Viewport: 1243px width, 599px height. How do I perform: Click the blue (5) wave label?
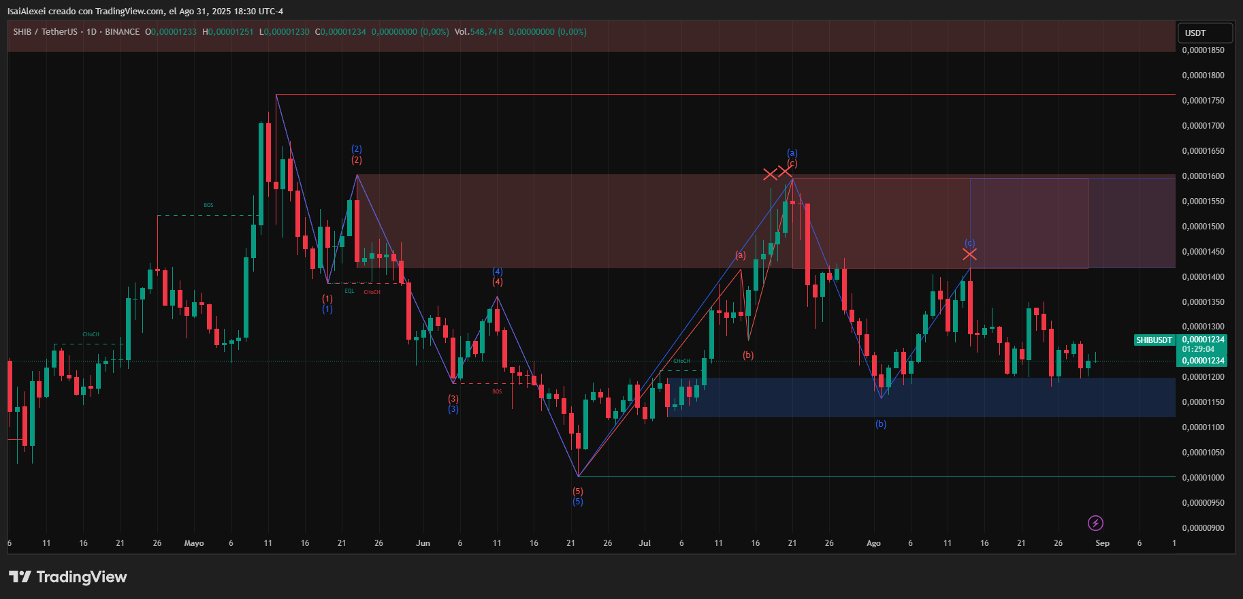pos(577,502)
